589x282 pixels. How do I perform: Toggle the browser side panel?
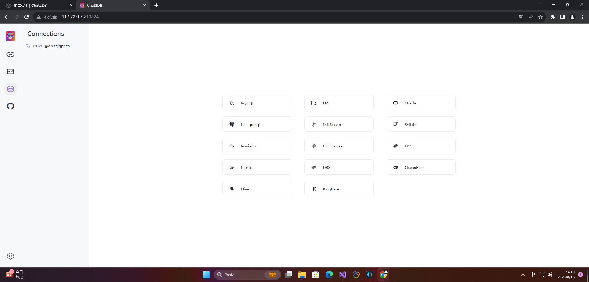tap(563, 17)
